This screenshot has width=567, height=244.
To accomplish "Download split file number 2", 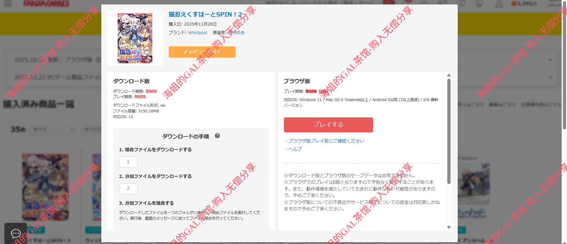I will 128,189.
